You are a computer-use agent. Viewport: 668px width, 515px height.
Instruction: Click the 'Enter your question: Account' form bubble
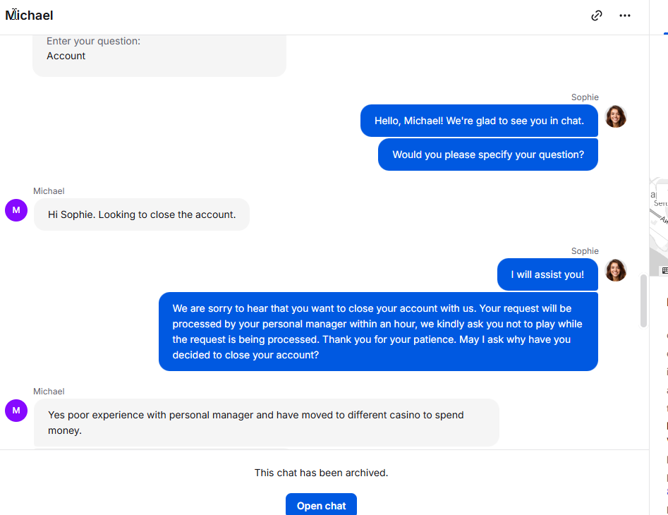tap(159, 51)
